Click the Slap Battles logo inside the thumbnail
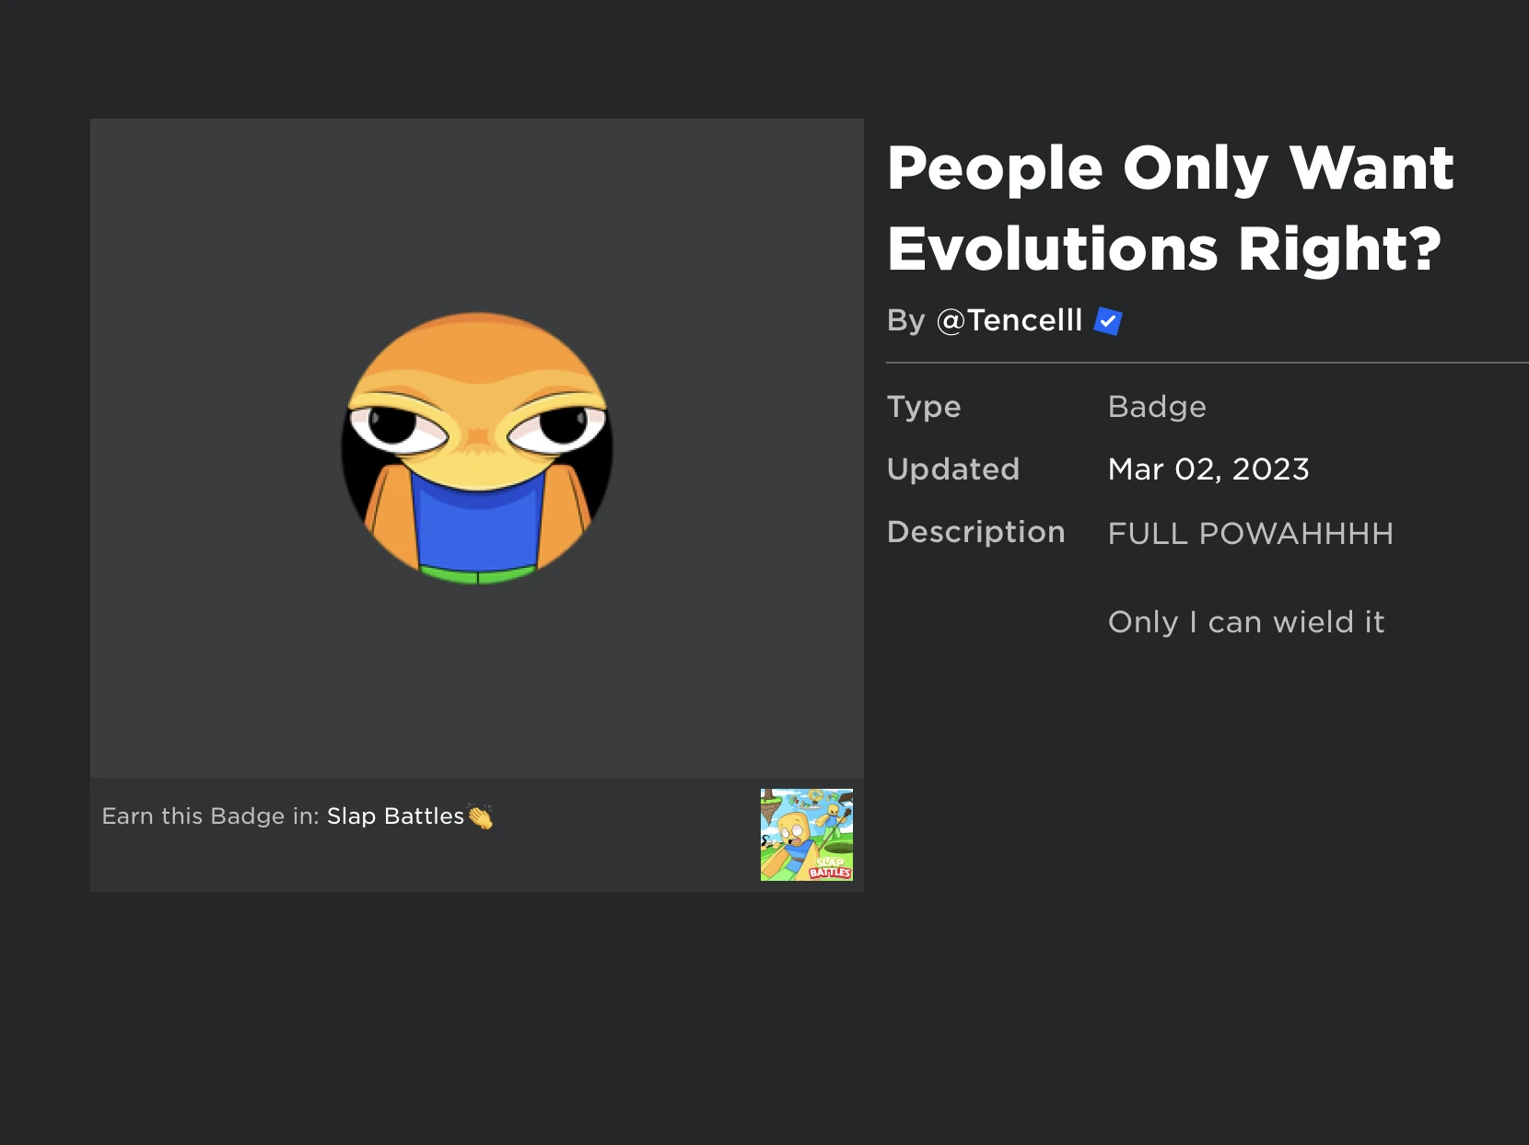The width and height of the screenshot is (1529, 1145). [831, 869]
